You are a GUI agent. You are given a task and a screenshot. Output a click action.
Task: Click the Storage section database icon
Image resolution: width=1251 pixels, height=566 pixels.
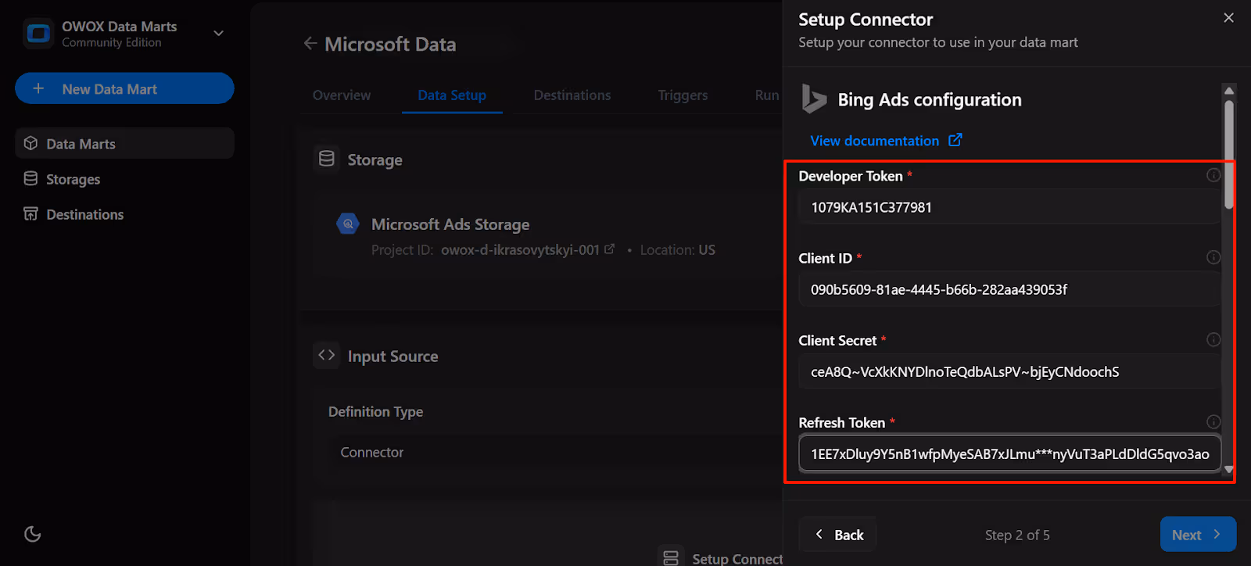pos(327,159)
